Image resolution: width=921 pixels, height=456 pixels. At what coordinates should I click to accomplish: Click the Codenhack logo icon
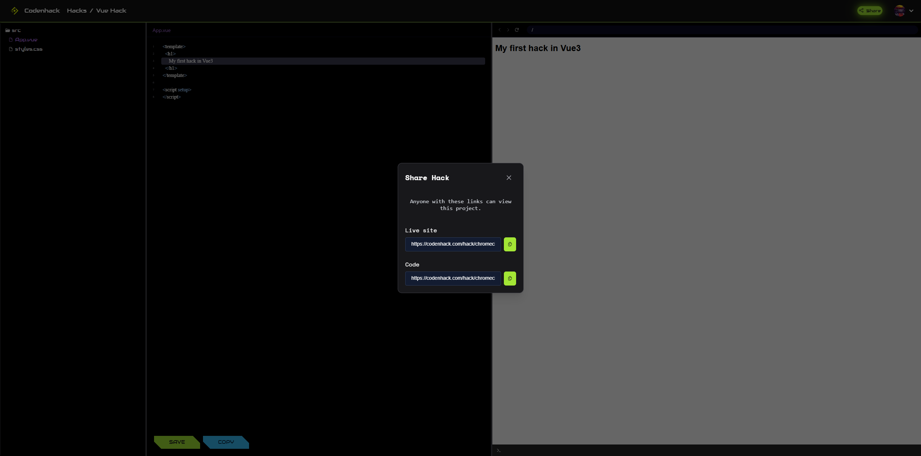[x=14, y=11]
